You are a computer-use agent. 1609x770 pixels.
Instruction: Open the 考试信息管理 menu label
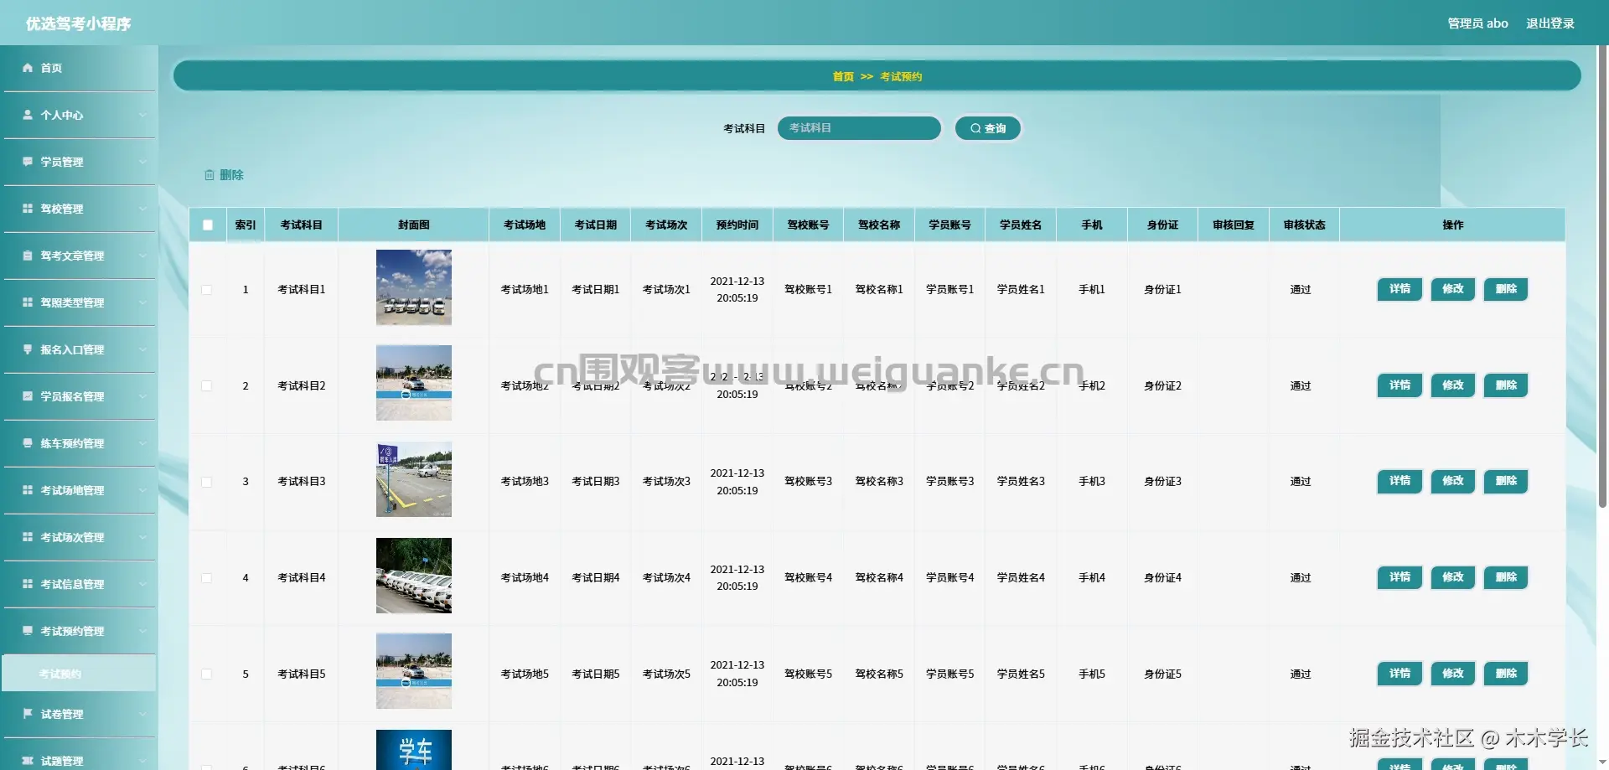click(72, 584)
